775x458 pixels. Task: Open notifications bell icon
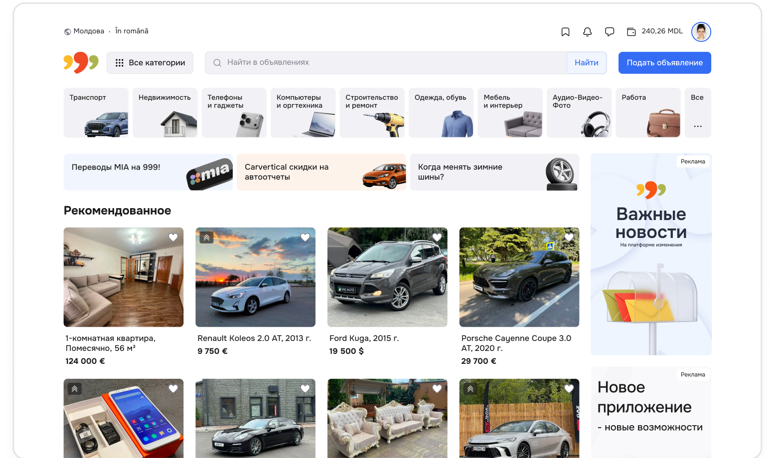[x=587, y=32]
